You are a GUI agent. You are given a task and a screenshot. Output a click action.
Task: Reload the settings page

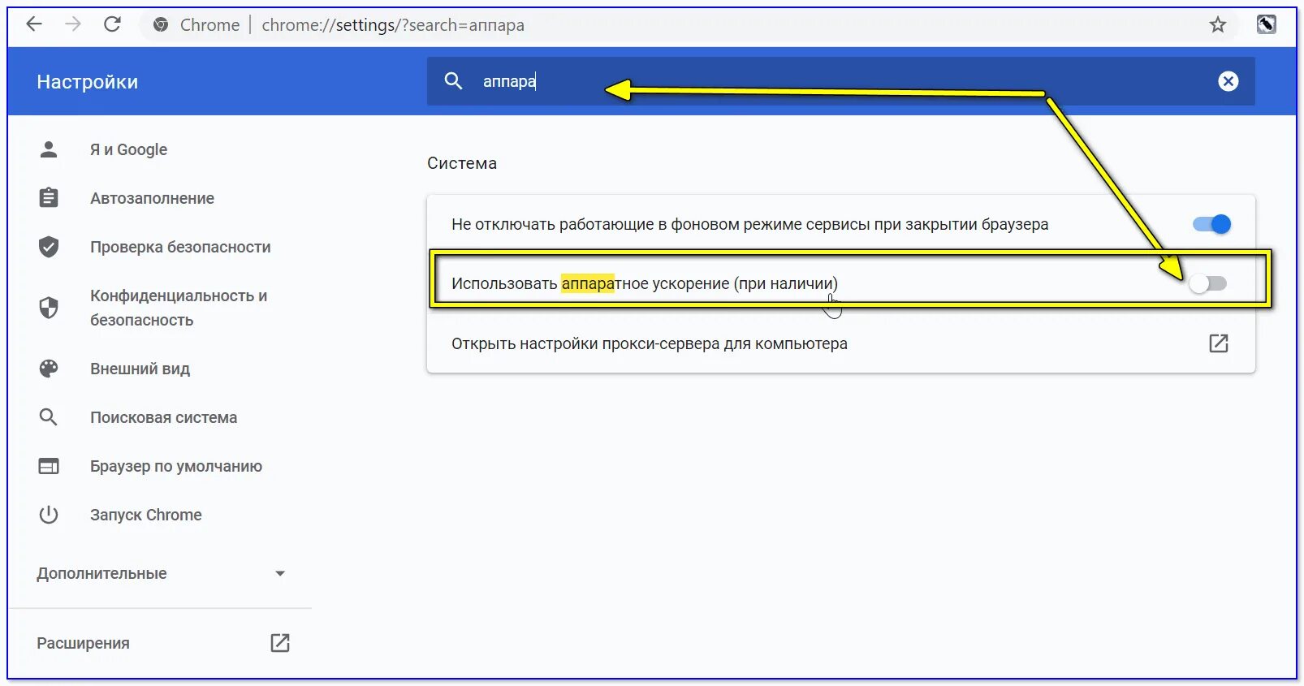coord(112,24)
